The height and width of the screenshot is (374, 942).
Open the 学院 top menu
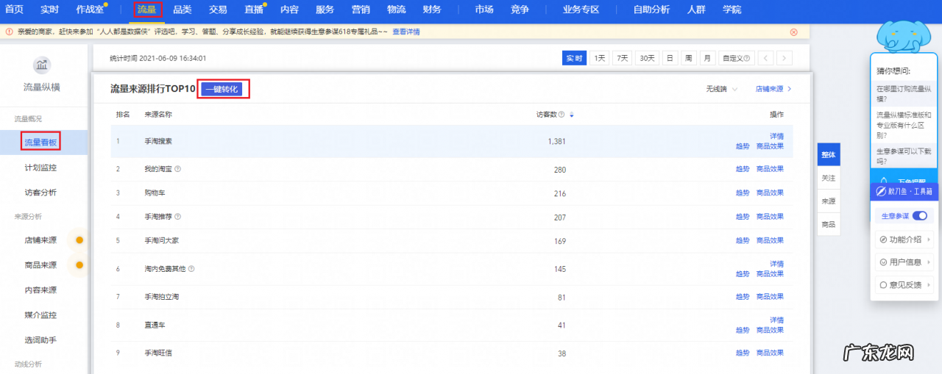coord(732,10)
